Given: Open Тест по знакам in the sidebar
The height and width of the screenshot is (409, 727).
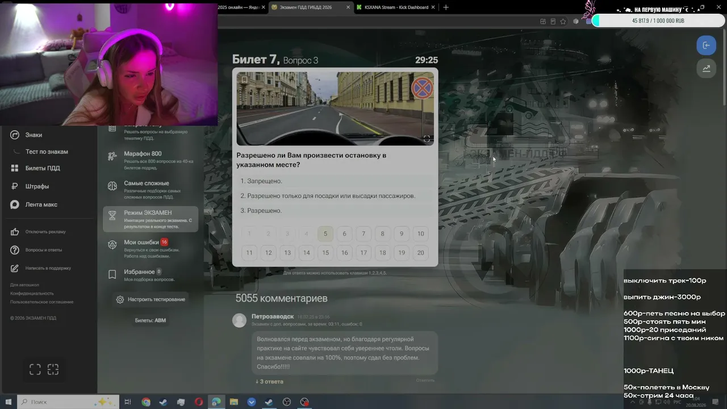Looking at the screenshot, I should (47, 152).
